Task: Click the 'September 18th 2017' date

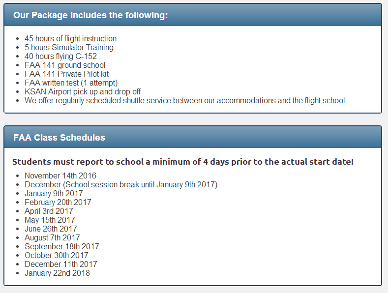Action: (x=62, y=246)
